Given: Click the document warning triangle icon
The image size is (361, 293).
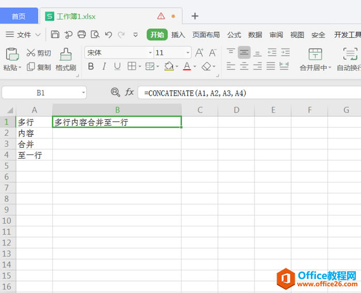Looking at the screenshot, I should click(161, 16).
